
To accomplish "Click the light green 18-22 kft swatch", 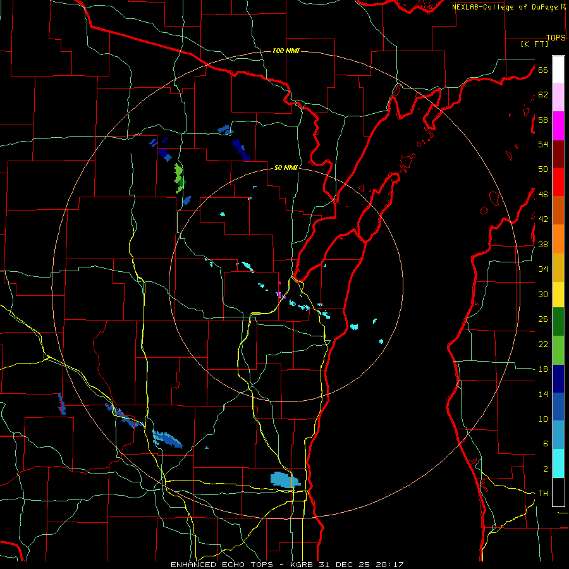I will 558,350.
